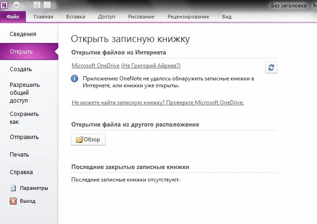
Task: Click the Microsoft OneDrive link
Action: point(95,66)
